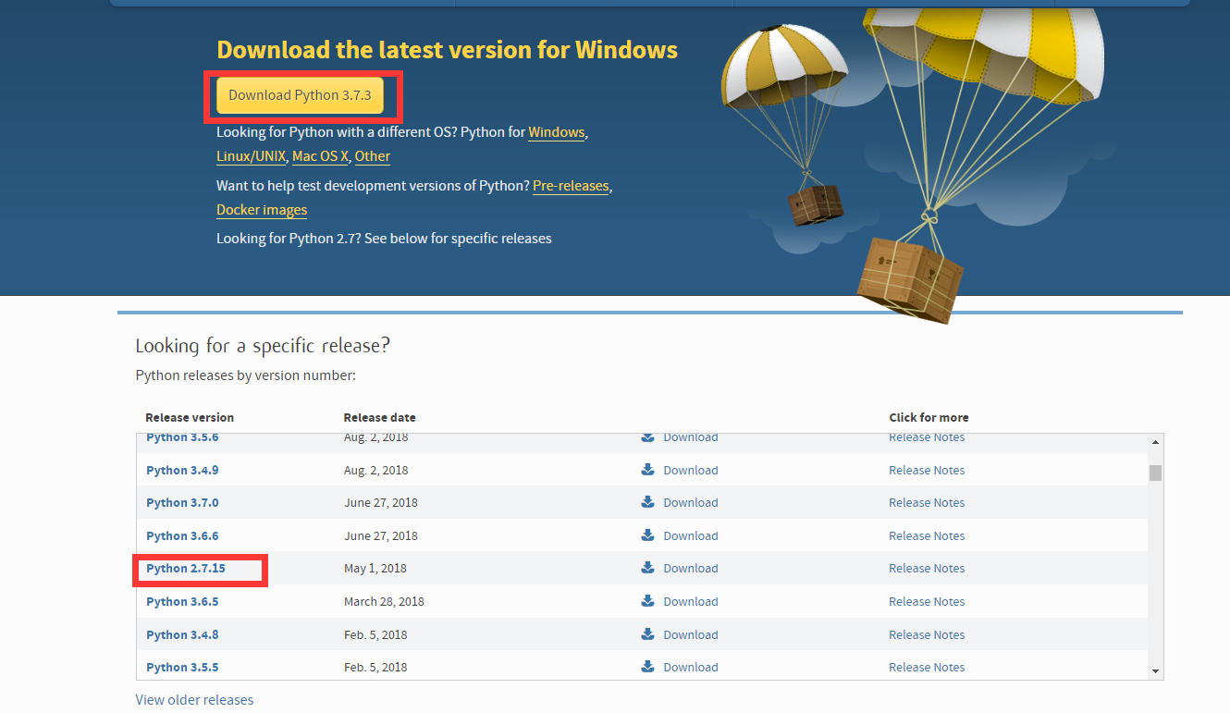1230x713 pixels.
Task: Open Release Notes for Python 3.6.5
Action: click(x=927, y=601)
